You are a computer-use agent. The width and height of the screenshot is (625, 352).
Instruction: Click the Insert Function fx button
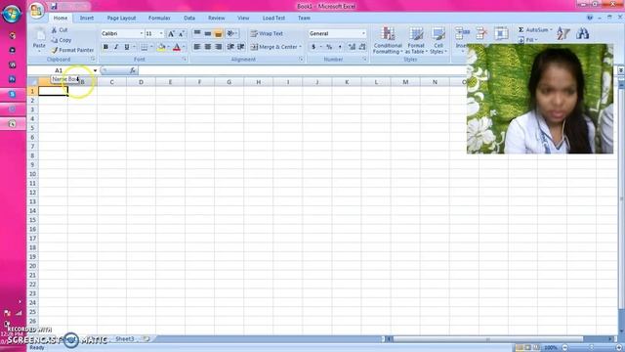click(133, 70)
